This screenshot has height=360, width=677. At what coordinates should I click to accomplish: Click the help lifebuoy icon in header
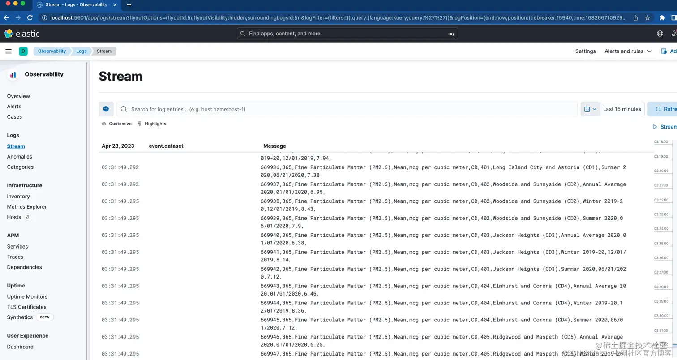(x=660, y=34)
